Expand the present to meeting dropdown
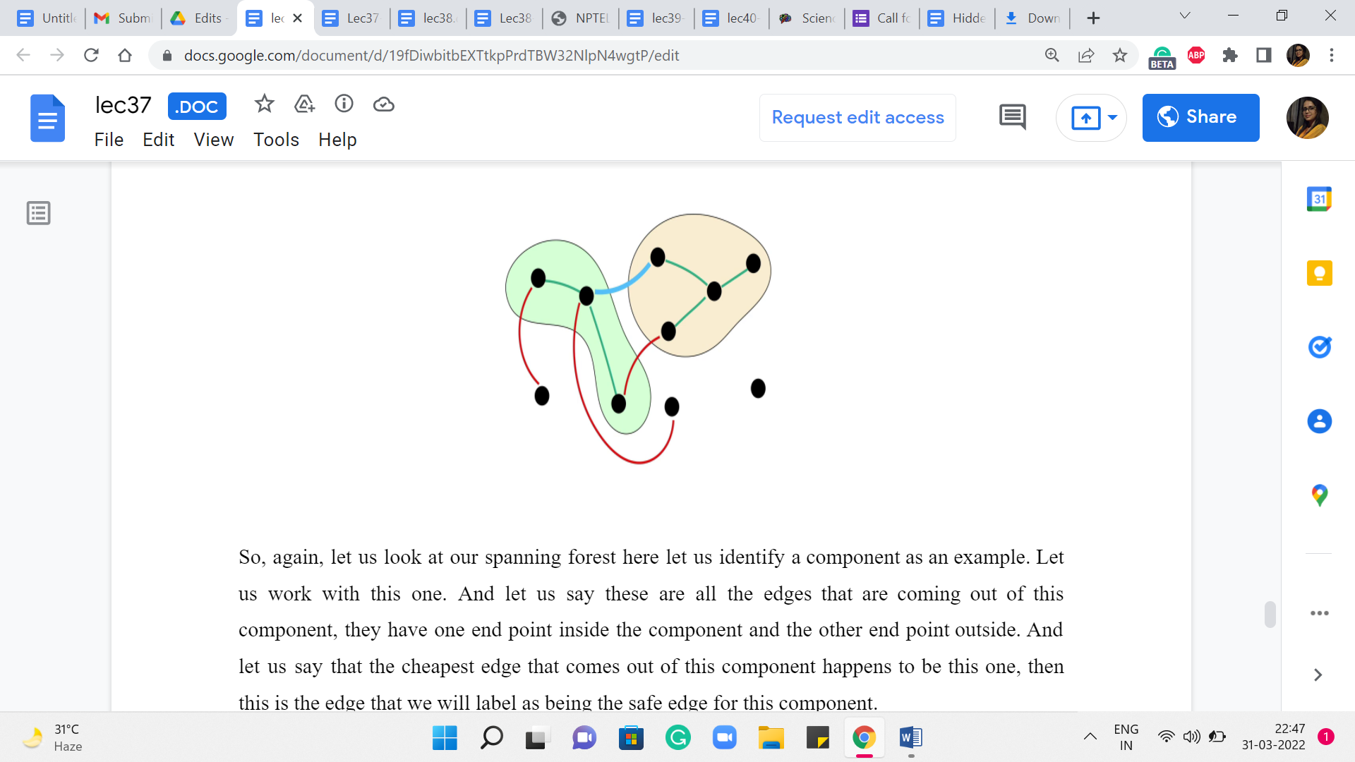This screenshot has width=1355, height=762. tap(1112, 118)
